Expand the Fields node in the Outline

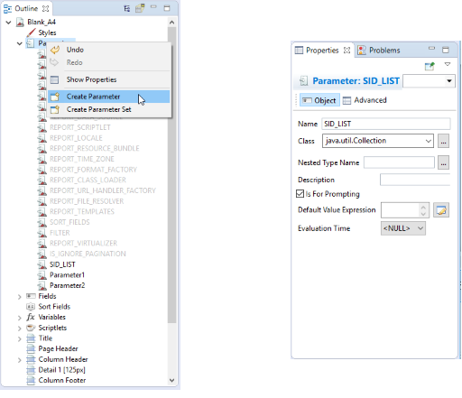point(20,297)
